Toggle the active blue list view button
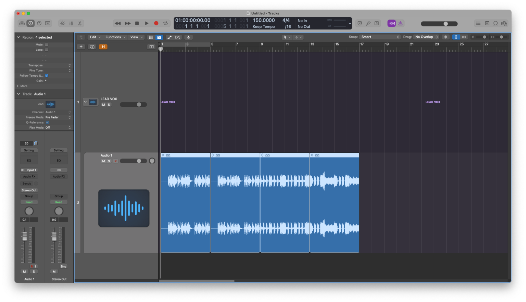The image size is (526, 302). point(159,37)
